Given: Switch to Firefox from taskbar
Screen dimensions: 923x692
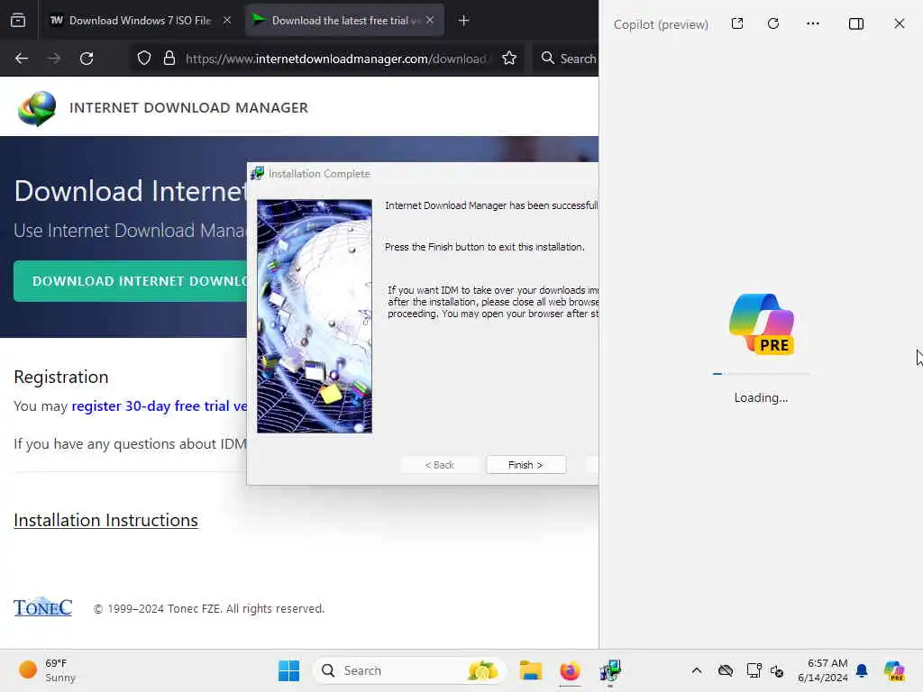Looking at the screenshot, I should pyautogui.click(x=570, y=670).
